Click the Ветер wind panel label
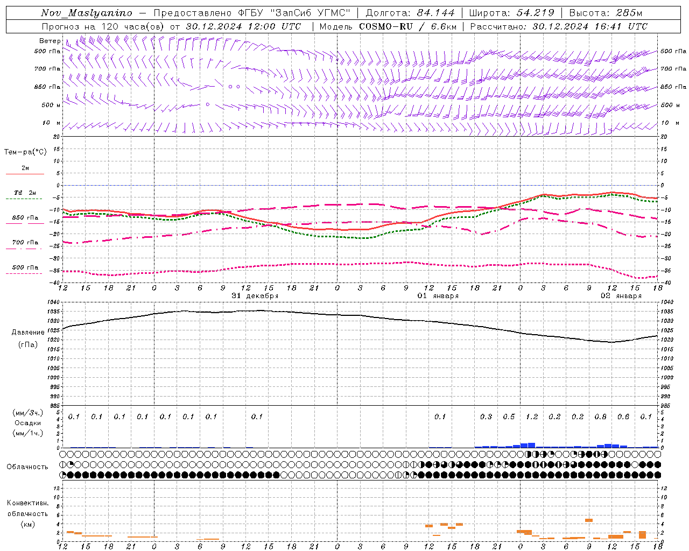 [x=50, y=41]
